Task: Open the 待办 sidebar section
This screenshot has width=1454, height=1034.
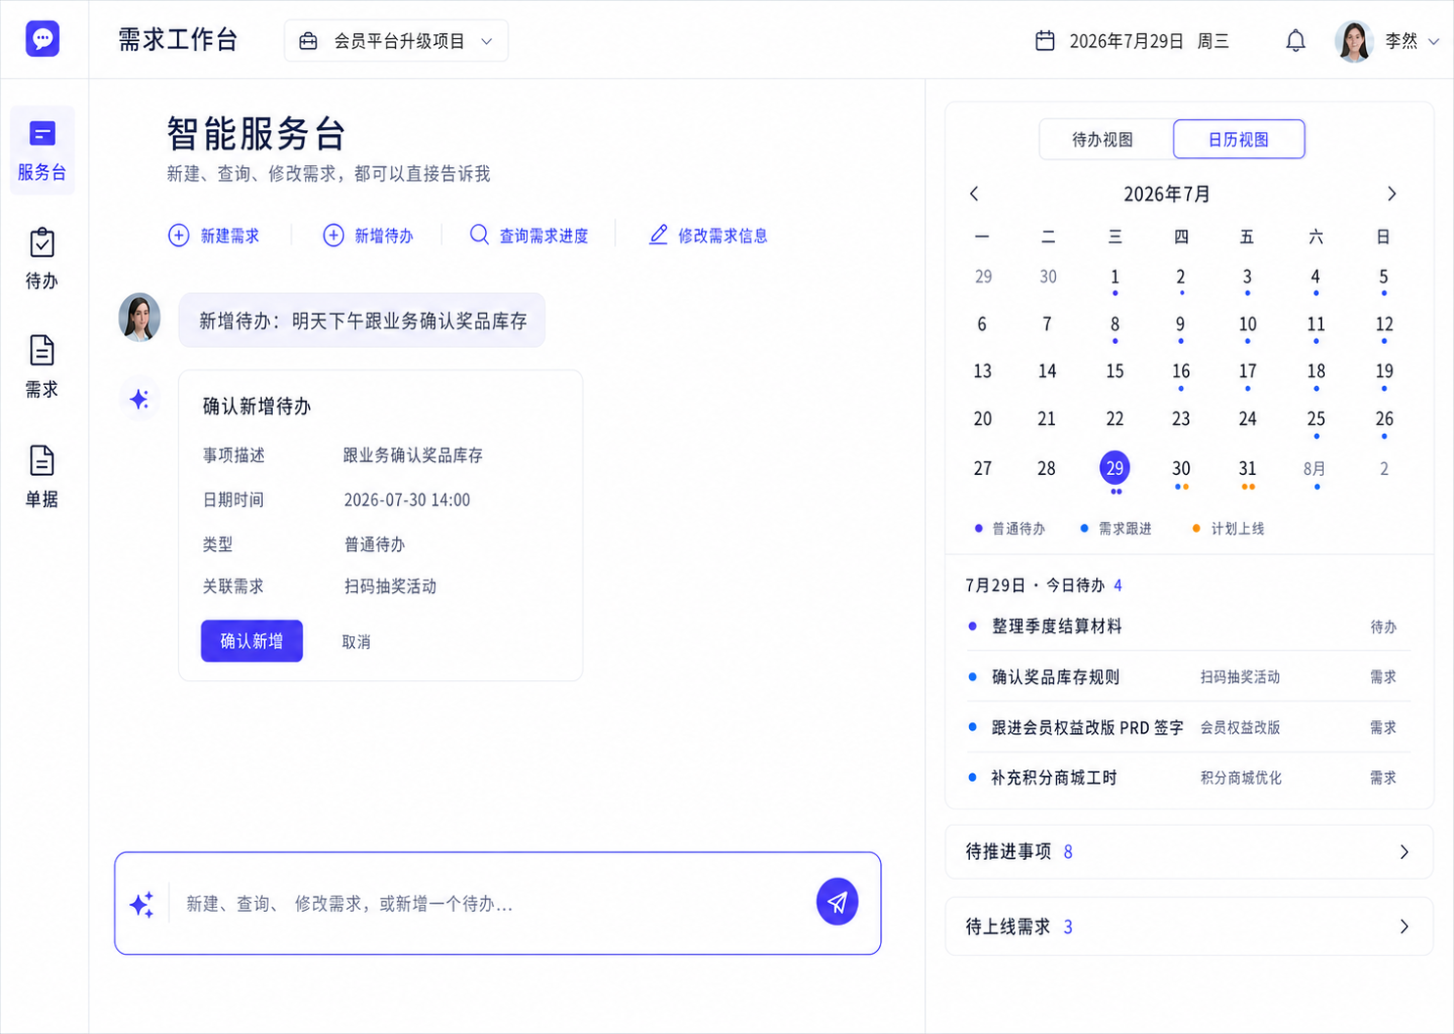Action: point(42,259)
